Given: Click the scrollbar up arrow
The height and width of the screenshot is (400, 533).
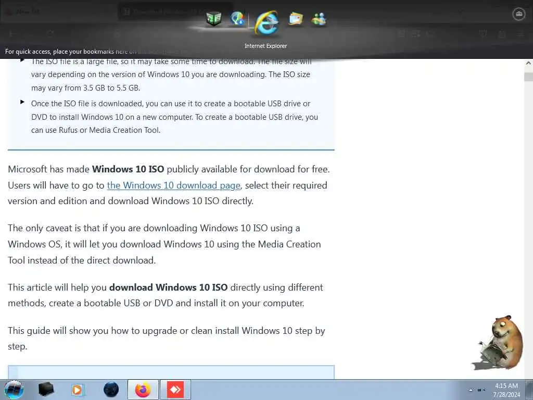Looking at the screenshot, I should coord(528,63).
